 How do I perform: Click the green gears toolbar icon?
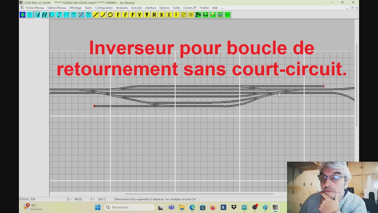[x=198, y=15]
